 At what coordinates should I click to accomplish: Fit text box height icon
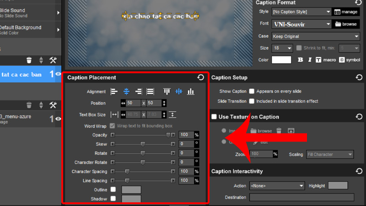pyautogui.click(x=172, y=115)
